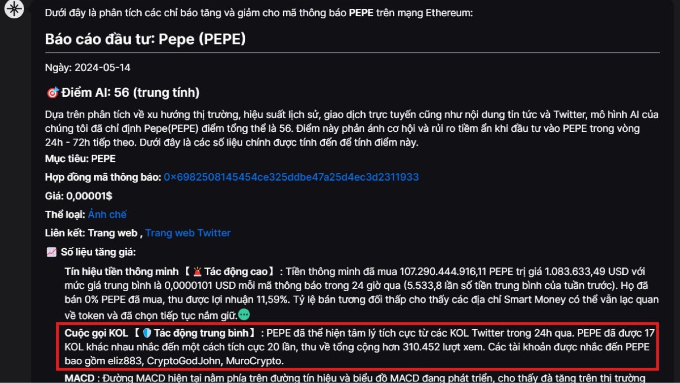Click the Giá: 0,00001$ line
Image resolution: width=680 pixels, height=383 pixels.
78,196
